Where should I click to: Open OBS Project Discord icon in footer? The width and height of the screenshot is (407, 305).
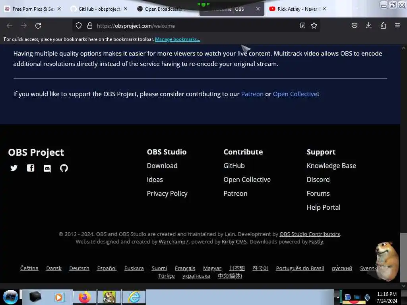point(47,168)
